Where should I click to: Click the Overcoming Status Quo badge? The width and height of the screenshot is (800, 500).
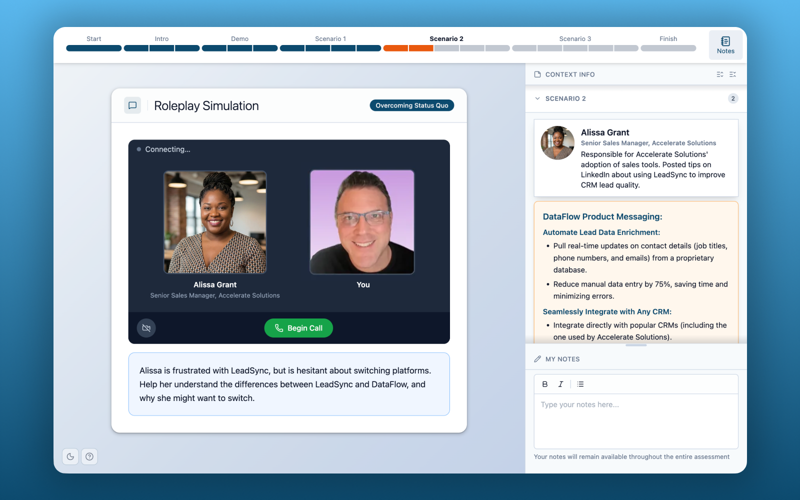coord(412,105)
